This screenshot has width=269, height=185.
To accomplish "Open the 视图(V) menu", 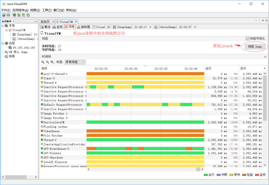I will 35,10.
